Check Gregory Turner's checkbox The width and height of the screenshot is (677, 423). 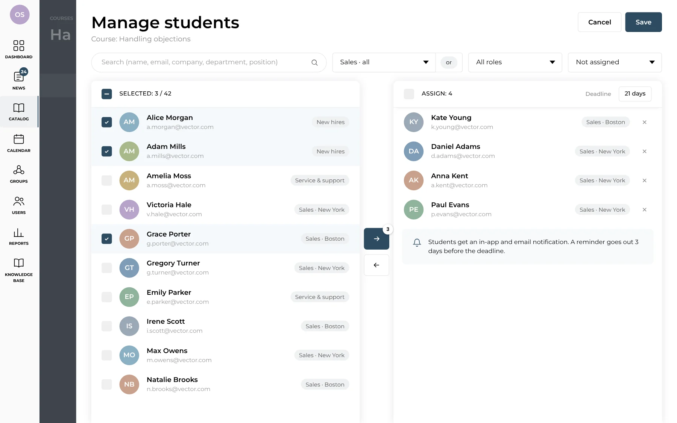[107, 268]
